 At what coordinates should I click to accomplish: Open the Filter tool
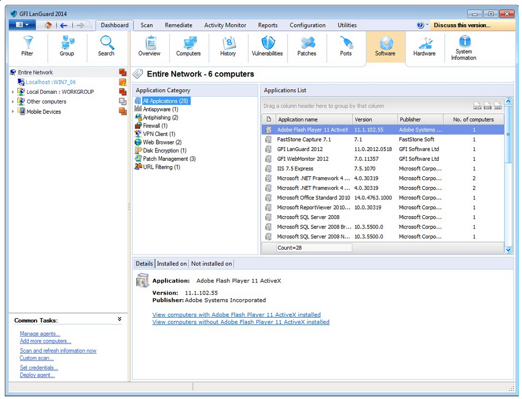click(x=28, y=46)
